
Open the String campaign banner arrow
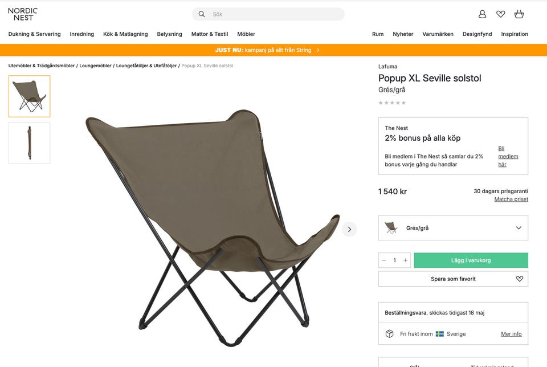click(x=318, y=50)
